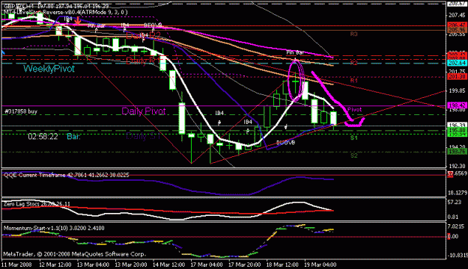Click the 199.85 price scale value
468x269 pixels.
[x=457, y=90]
